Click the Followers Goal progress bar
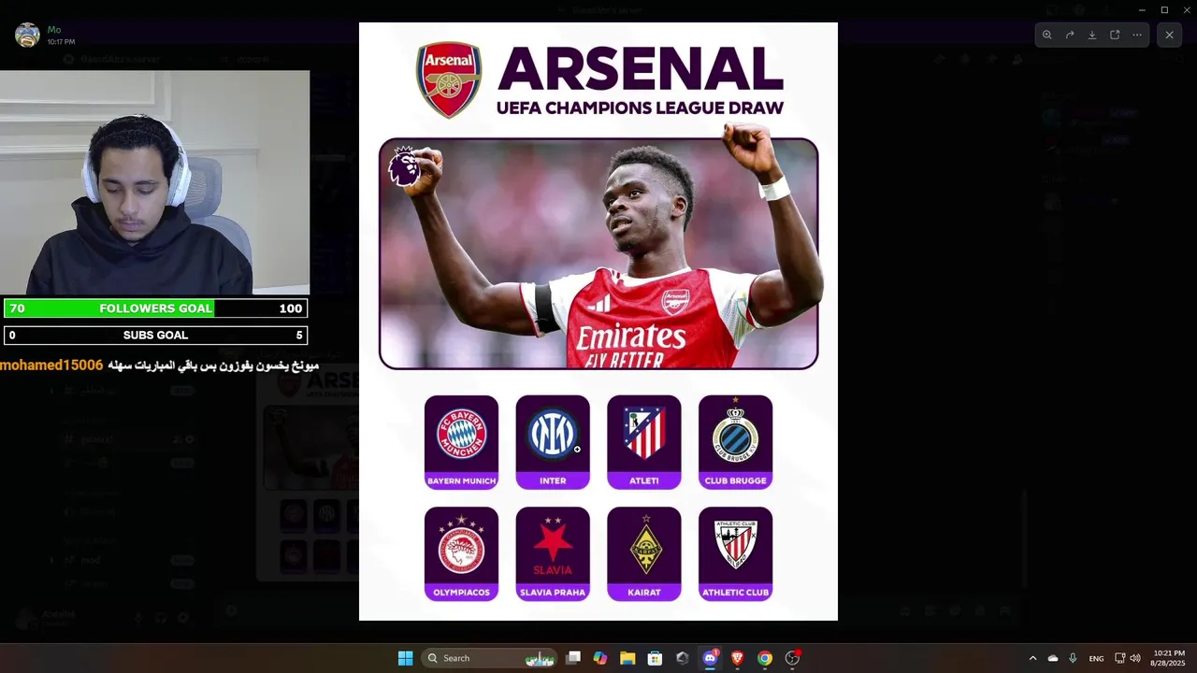The image size is (1197, 673). [x=155, y=308]
